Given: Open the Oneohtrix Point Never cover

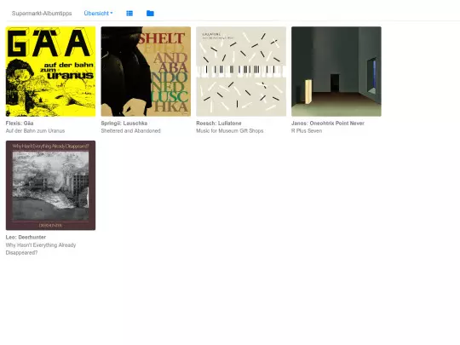Looking at the screenshot, I should tap(336, 72).
